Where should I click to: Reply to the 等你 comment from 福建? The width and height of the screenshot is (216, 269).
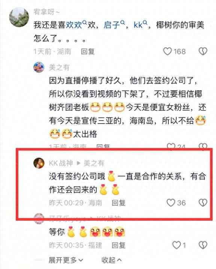[118, 245]
